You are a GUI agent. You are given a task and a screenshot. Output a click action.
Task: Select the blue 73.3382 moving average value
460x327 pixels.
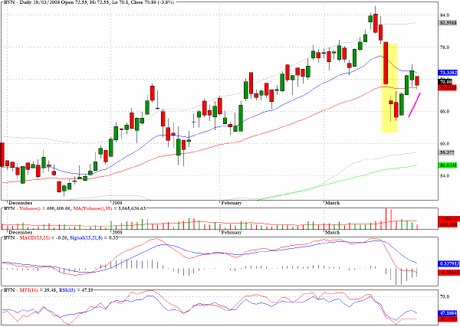(448, 73)
